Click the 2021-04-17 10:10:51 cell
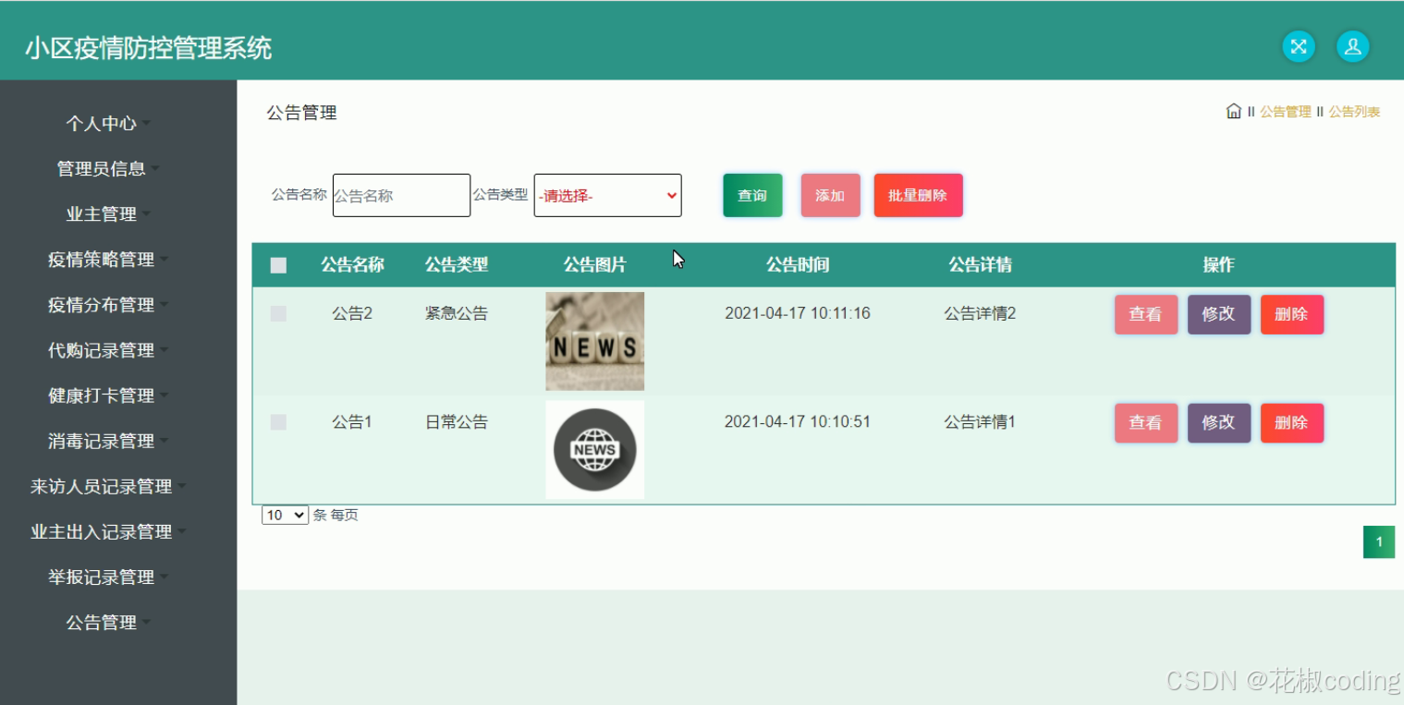The width and height of the screenshot is (1404, 705). point(798,421)
